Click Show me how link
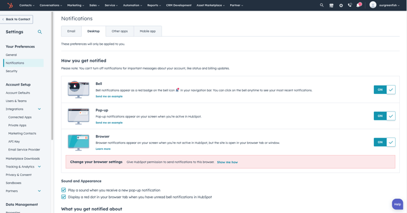The height and width of the screenshot is (213, 407). (227, 162)
